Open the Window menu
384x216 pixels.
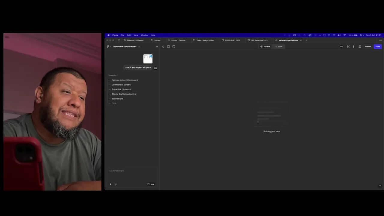[144, 35]
